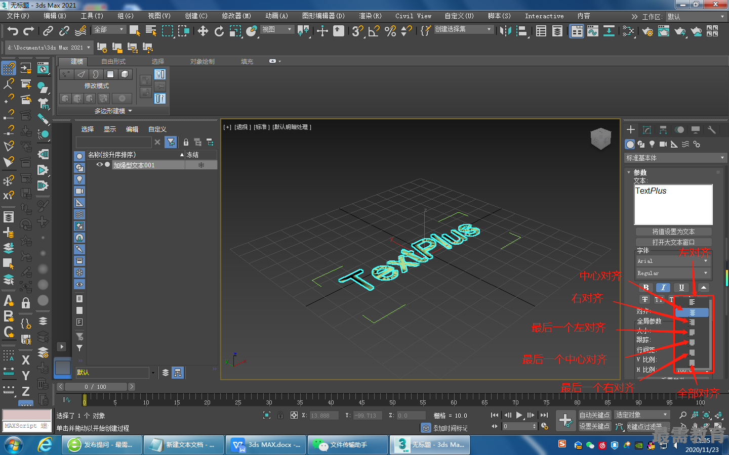Click the text field containing TextPlus
Viewport: 729px width, 455px height.
click(673, 204)
